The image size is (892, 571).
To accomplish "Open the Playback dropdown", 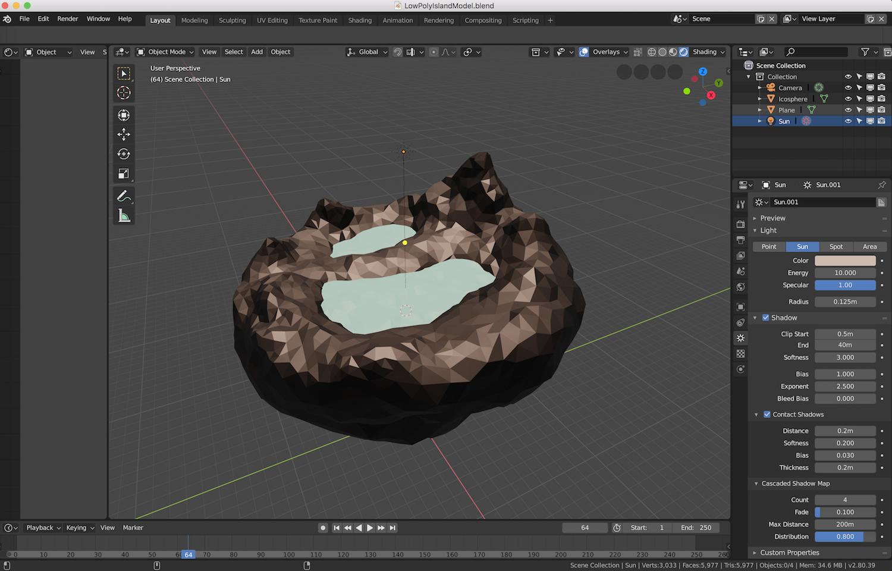I will pyautogui.click(x=43, y=528).
